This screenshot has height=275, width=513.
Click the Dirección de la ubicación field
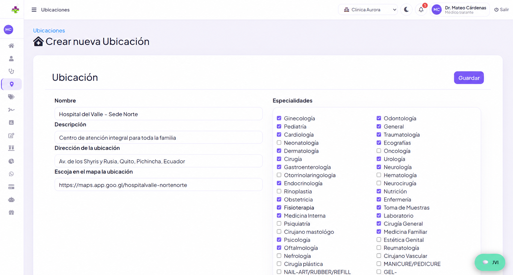click(159, 161)
